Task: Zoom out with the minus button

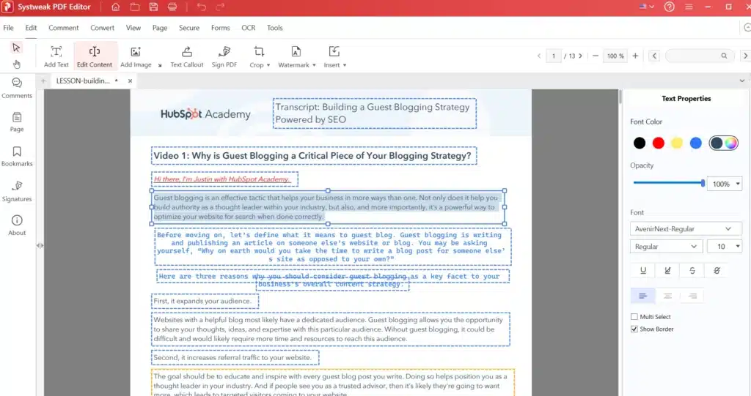Action: tap(596, 56)
